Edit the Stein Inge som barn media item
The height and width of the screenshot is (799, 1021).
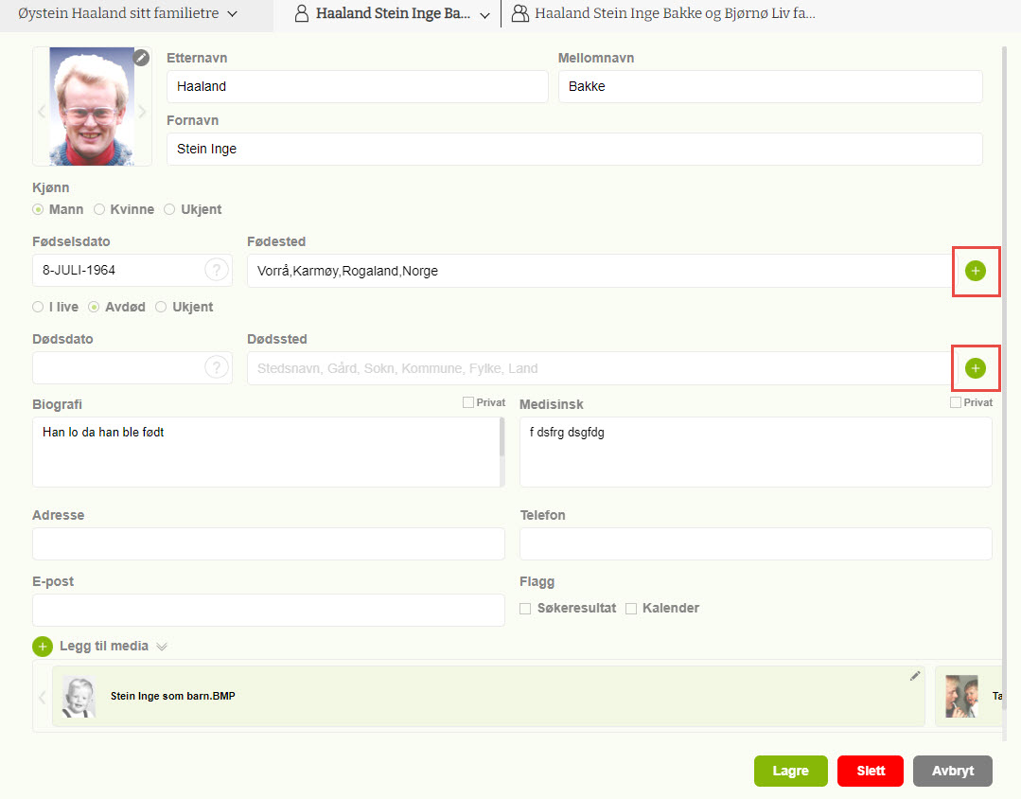(914, 676)
